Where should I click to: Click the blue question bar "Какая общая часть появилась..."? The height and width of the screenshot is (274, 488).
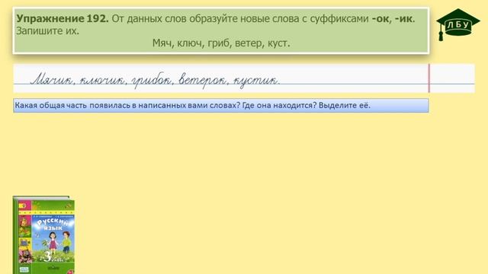(x=221, y=105)
